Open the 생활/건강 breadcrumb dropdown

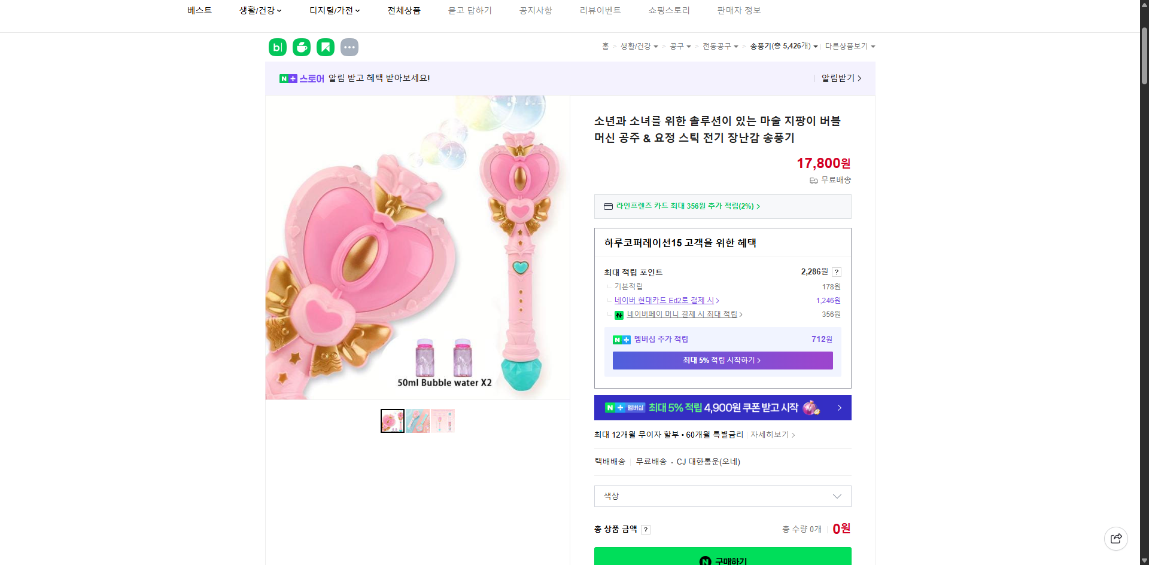[x=636, y=46]
